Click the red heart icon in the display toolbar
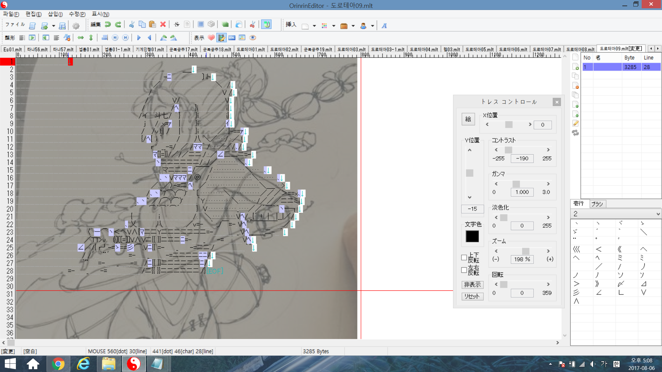 tap(211, 38)
